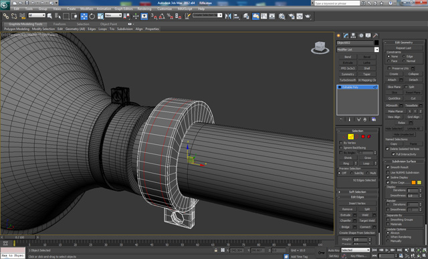Select the Unlink Selection tool

pos(14,16)
